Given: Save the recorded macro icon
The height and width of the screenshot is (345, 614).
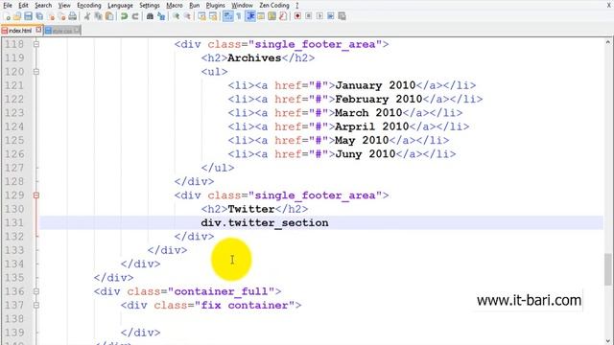Looking at the screenshot, I should (342, 16).
